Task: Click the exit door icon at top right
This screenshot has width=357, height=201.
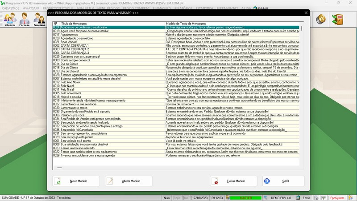Action: point(340,19)
